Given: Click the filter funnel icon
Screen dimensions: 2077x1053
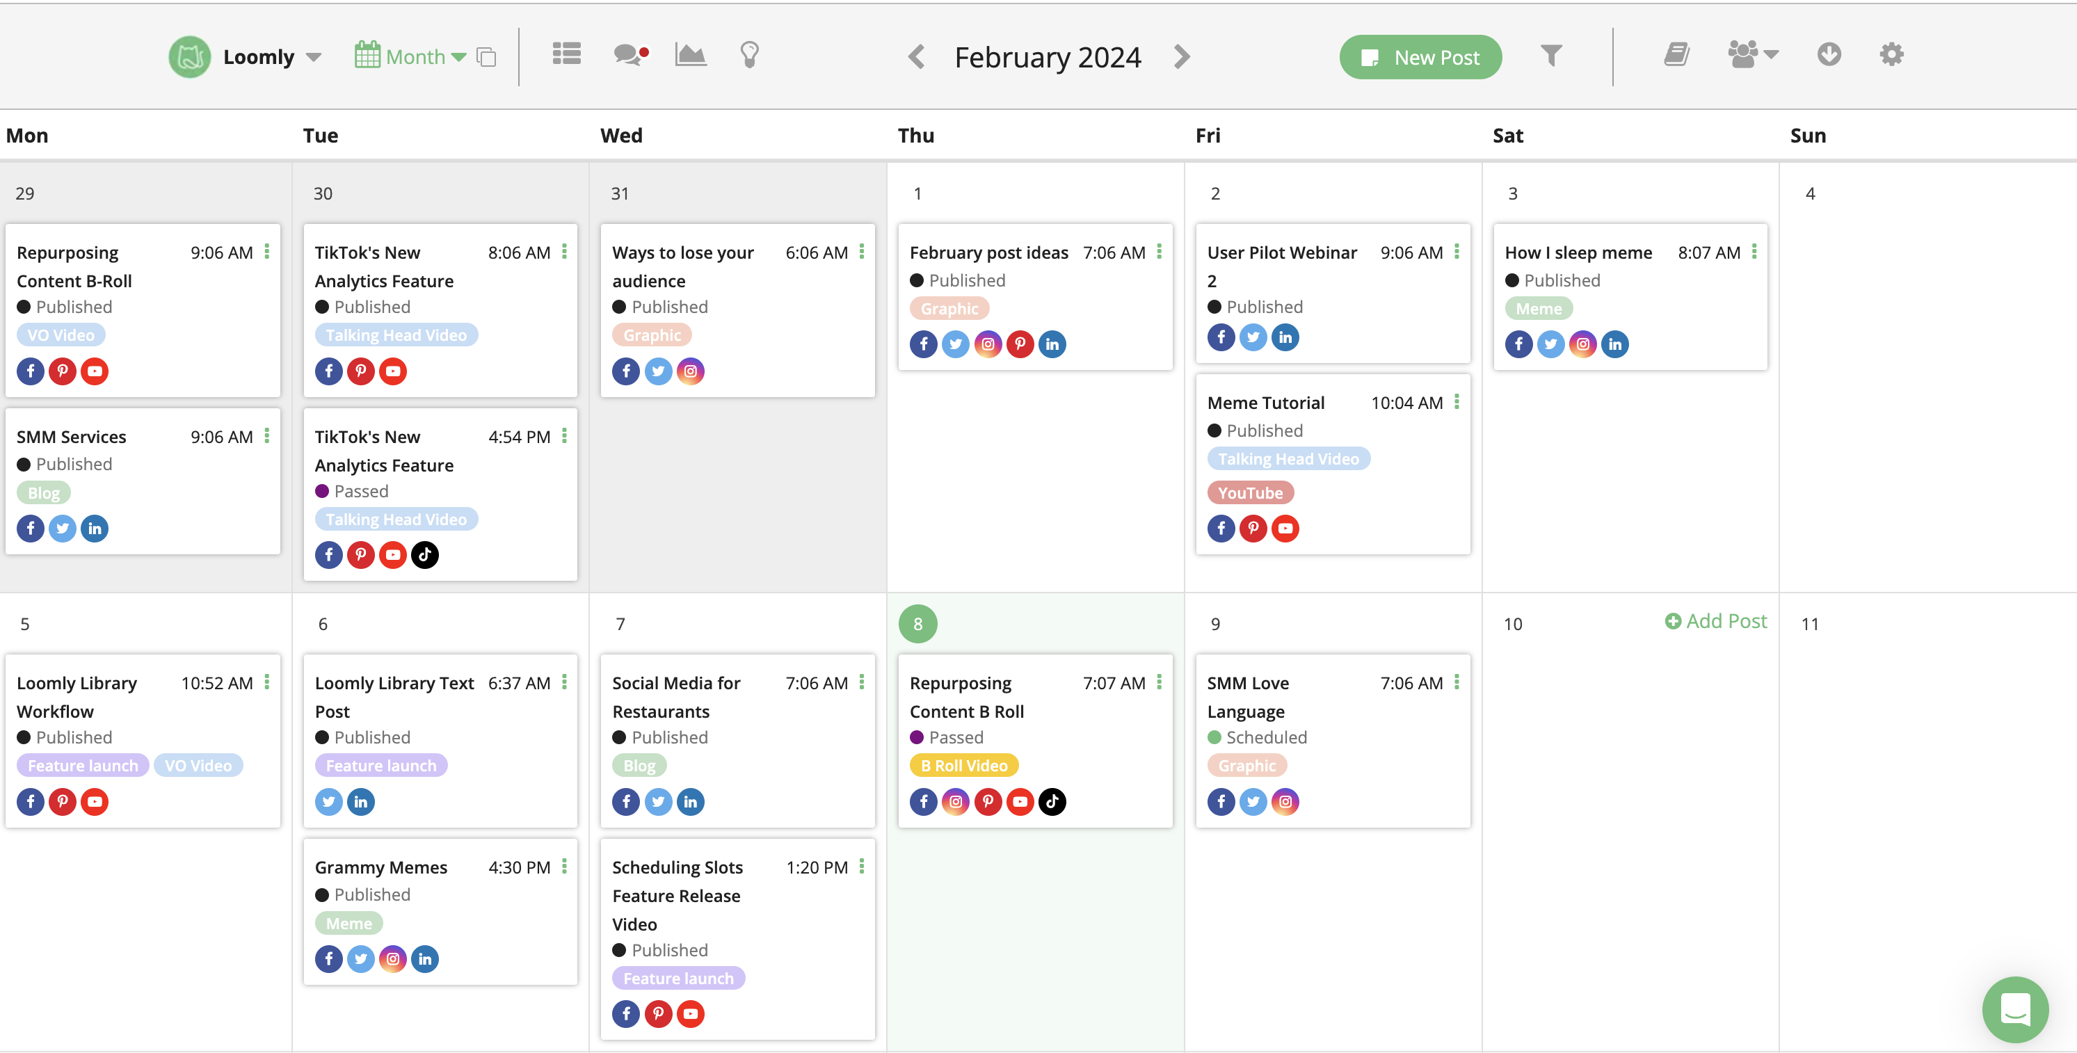Looking at the screenshot, I should point(1550,56).
